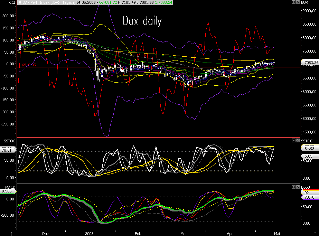This screenshot has width=319, height=236.
Task: Click the Feb date label on time axis
Action: [138, 234]
